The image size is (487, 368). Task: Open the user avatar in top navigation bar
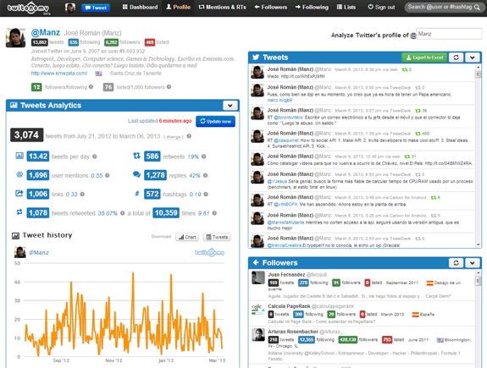point(70,8)
